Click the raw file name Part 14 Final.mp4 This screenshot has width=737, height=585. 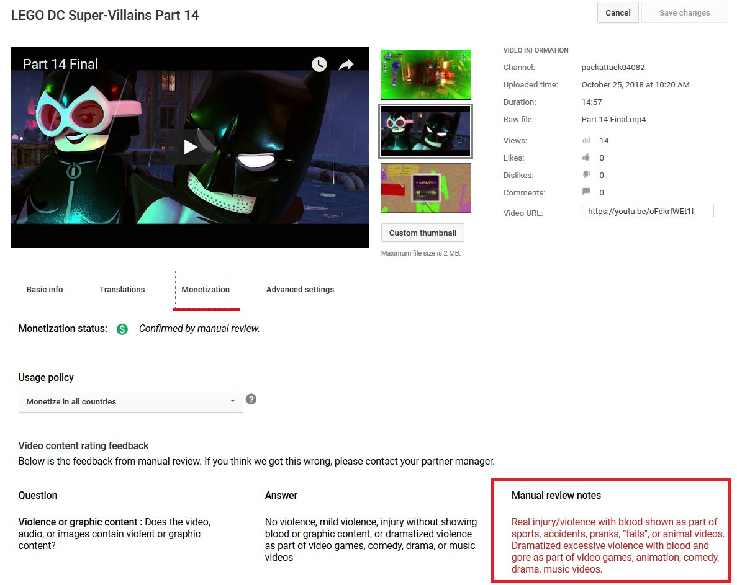pyautogui.click(x=613, y=119)
